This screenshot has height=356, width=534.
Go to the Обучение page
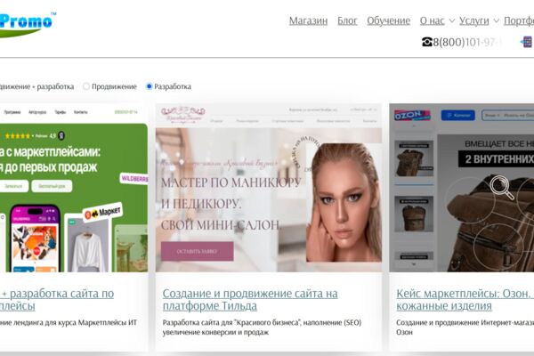388,20
